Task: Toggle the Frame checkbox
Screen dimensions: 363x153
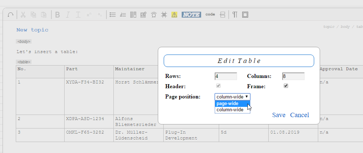Action: tap(286, 86)
